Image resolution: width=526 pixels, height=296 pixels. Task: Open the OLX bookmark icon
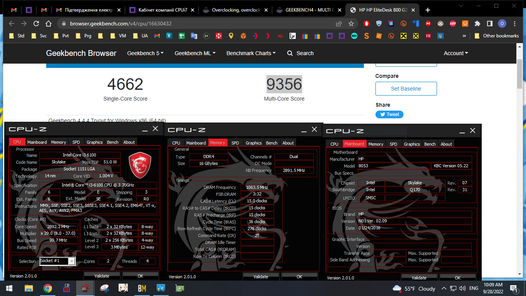coord(354,36)
